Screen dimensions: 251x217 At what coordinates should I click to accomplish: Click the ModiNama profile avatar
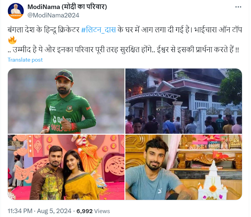[x=16, y=11]
